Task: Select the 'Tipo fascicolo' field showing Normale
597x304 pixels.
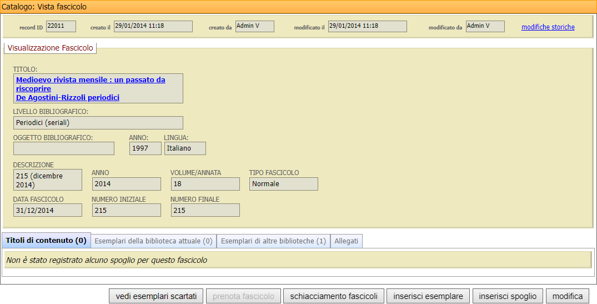Action: 283,184
